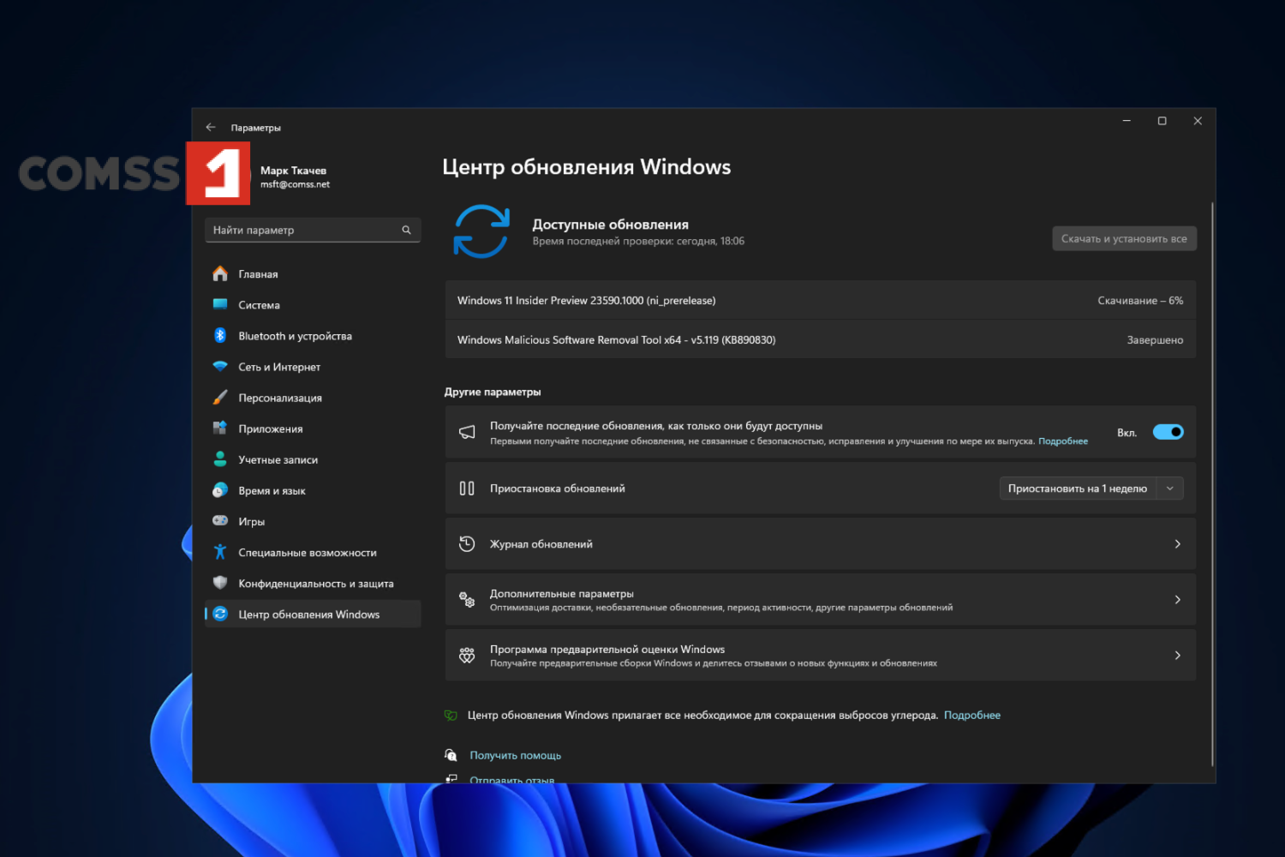
Task: Click the brush icon beside Персонализация
Action: (220, 397)
